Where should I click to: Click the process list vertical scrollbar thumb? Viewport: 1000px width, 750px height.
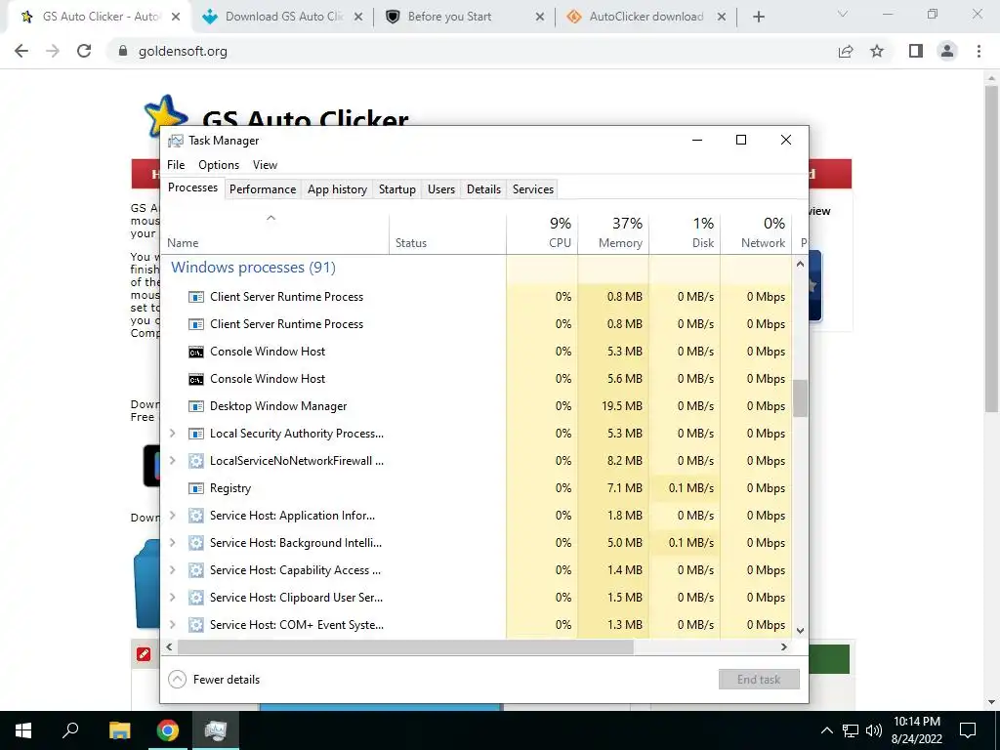pyautogui.click(x=801, y=398)
